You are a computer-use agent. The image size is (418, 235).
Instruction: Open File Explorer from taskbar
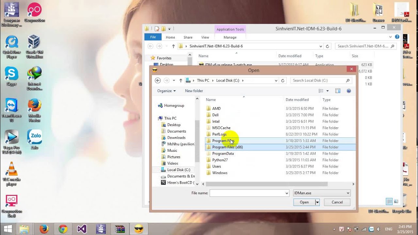[24, 229]
